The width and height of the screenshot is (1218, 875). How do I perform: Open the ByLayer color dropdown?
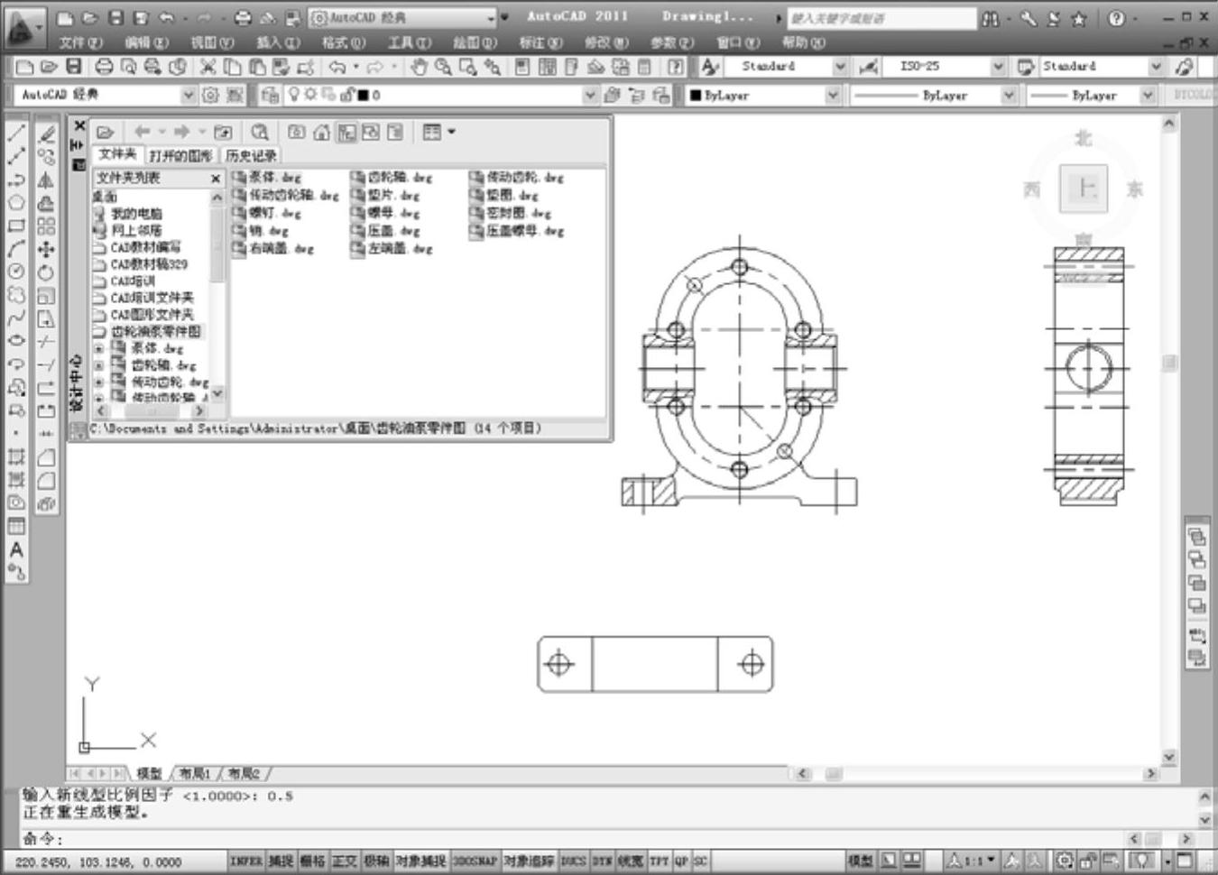[832, 95]
